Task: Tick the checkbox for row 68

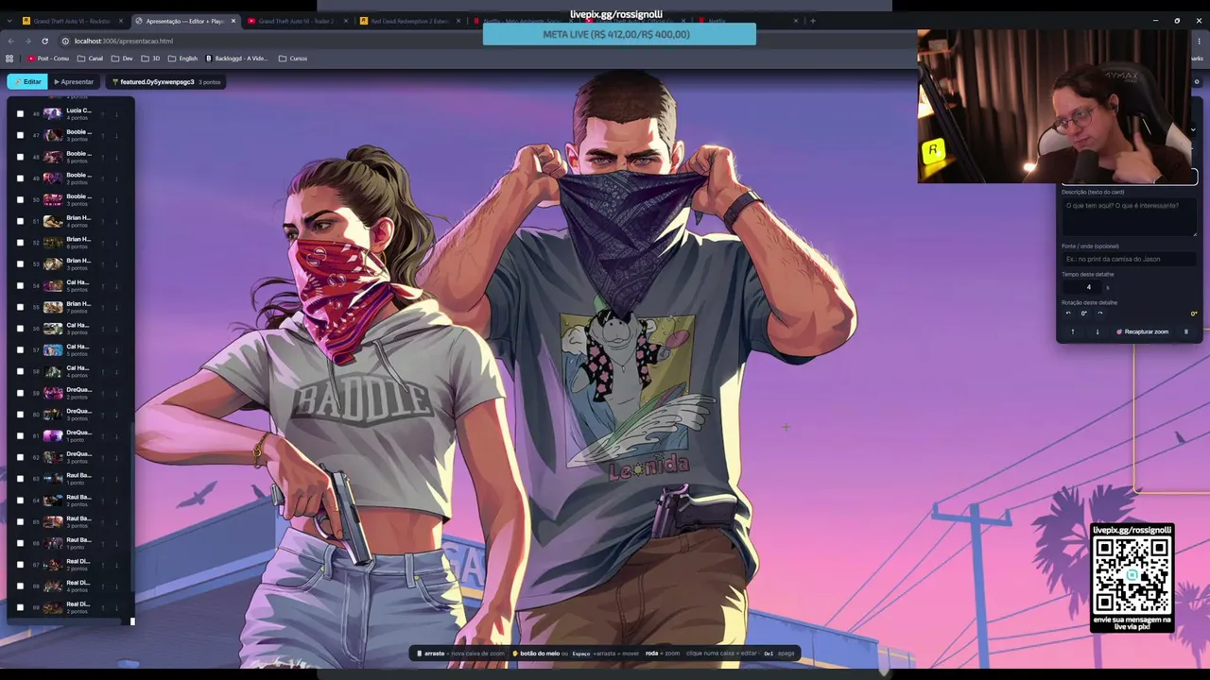Action: click(20, 586)
